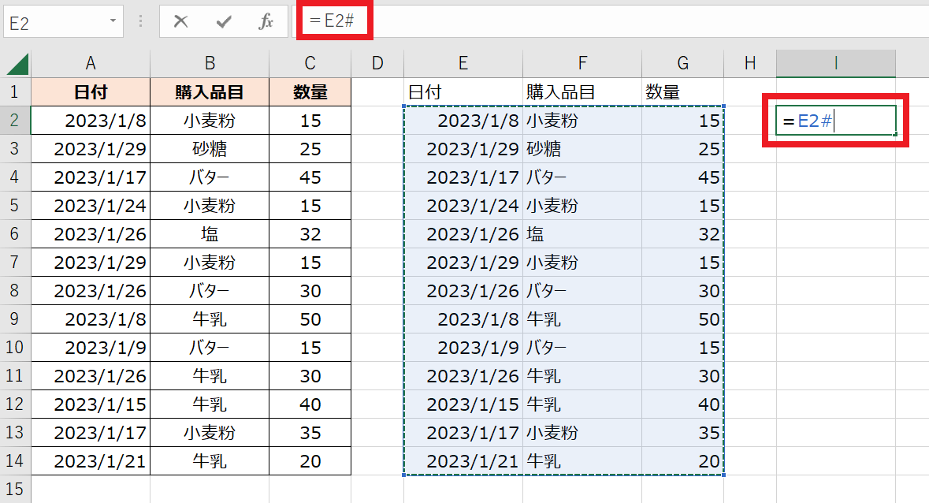Click the 数量 header cell in C1
Screen dimensions: 929x503
coord(310,92)
